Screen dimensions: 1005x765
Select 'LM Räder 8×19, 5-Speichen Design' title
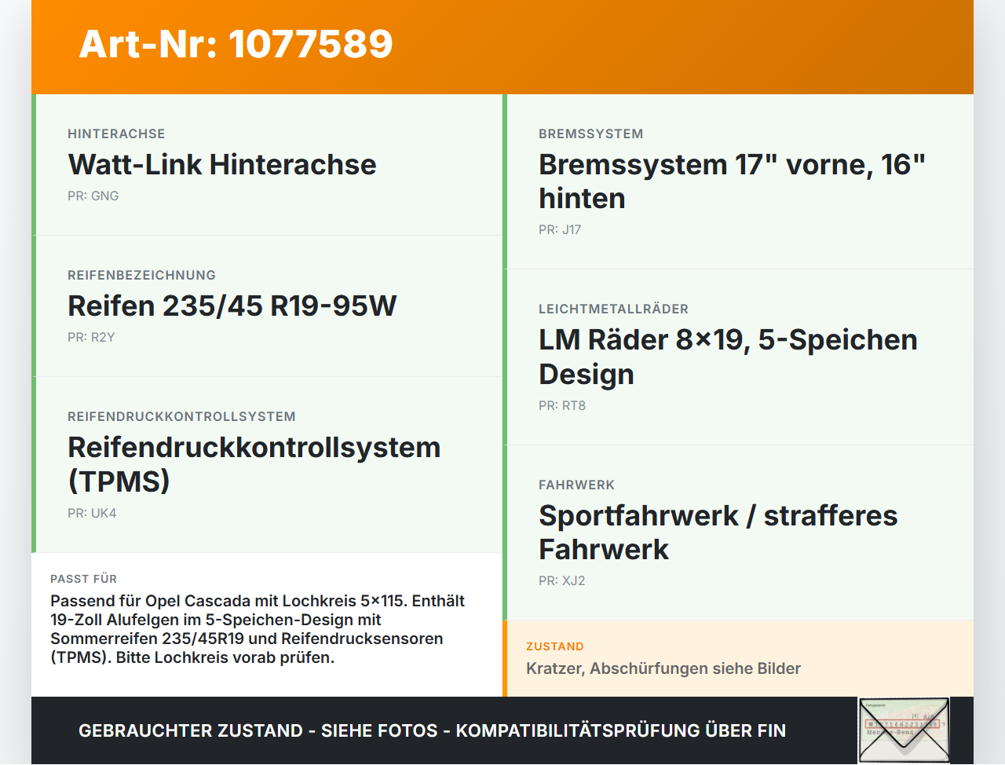728,357
